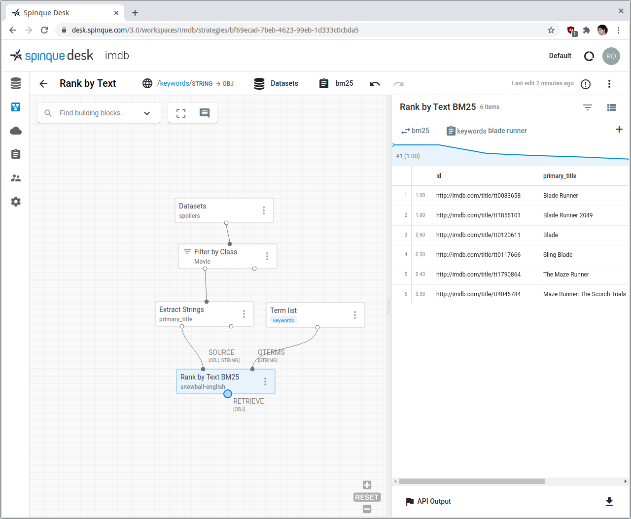Image resolution: width=631 pixels, height=519 pixels.
Task: Redo the last edit
Action: tap(398, 84)
